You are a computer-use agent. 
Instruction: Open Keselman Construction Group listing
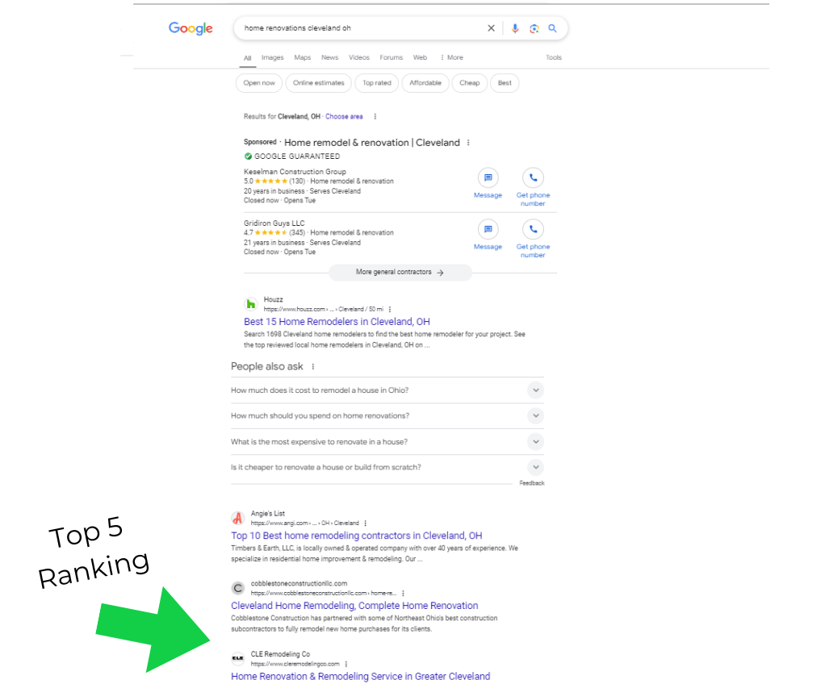(295, 171)
